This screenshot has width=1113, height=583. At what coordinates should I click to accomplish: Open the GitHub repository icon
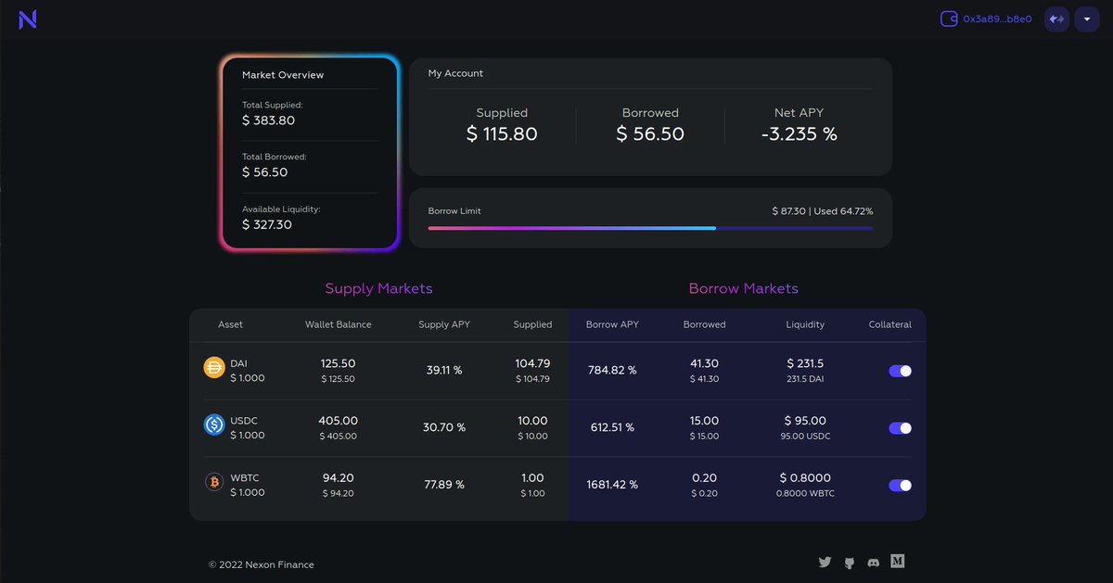click(849, 561)
